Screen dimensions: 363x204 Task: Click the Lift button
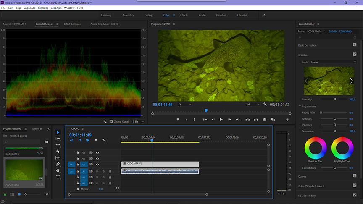(x=248, y=120)
